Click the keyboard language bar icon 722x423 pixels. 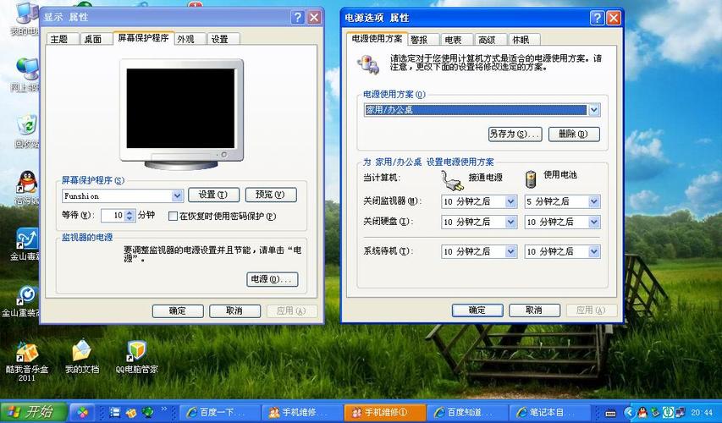(610, 413)
